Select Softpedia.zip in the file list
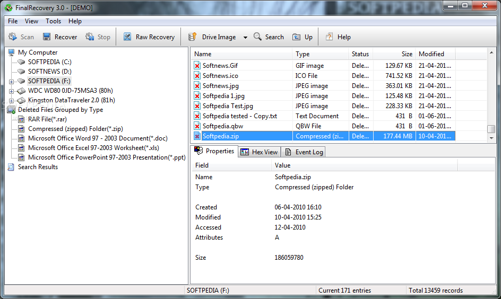This screenshot has width=501, height=299. point(220,136)
